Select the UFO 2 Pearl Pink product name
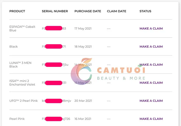 tap(24, 101)
